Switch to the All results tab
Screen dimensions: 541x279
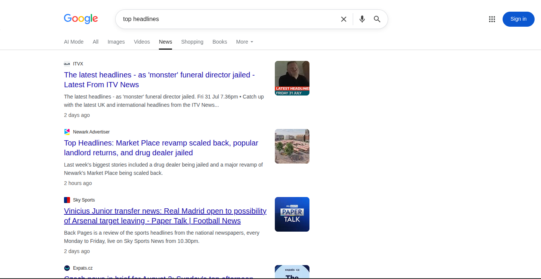(96, 42)
